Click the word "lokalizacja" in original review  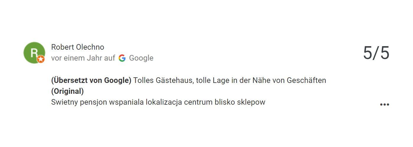[163, 102]
